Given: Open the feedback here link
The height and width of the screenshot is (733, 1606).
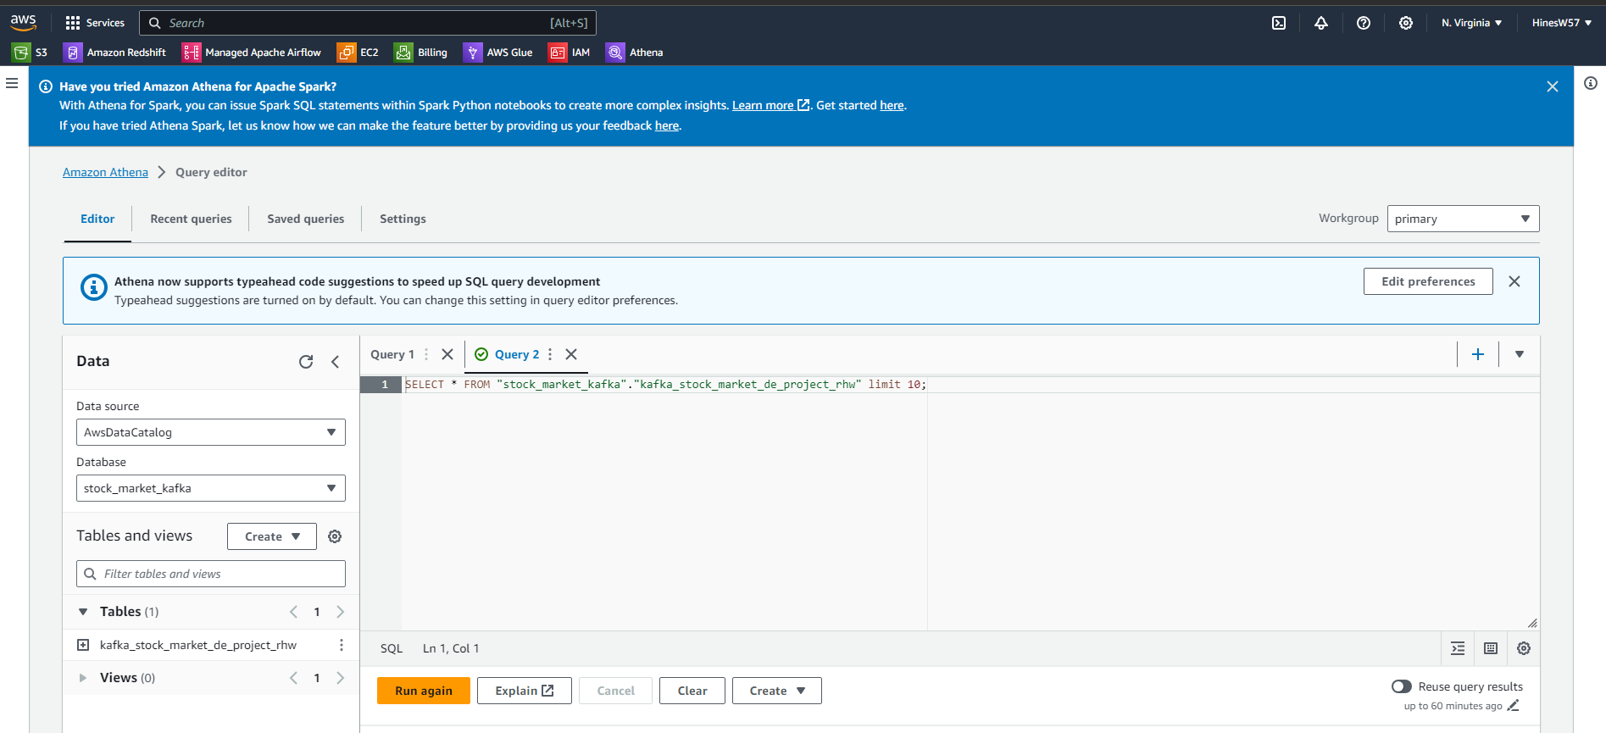Looking at the screenshot, I should pyautogui.click(x=667, y=125).
